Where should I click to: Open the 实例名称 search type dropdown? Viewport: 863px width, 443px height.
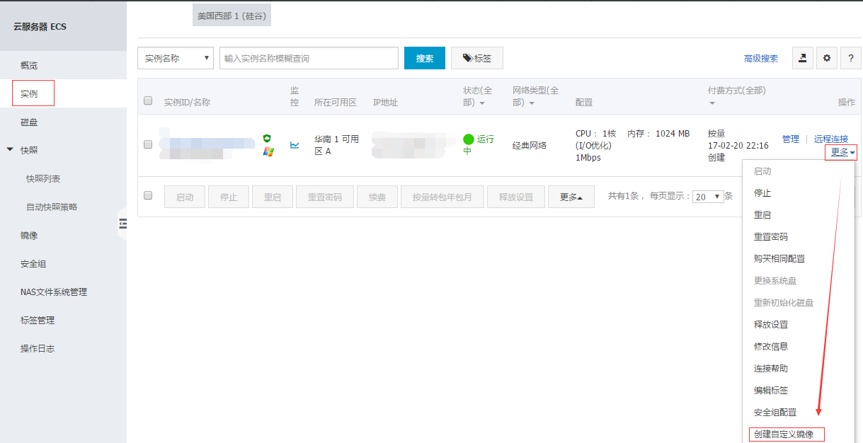(x=175, y=58)
